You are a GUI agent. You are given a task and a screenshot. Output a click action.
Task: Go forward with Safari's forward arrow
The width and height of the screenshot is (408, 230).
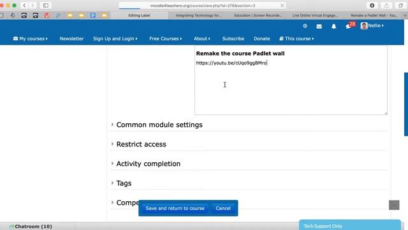[x=33, y=5]
